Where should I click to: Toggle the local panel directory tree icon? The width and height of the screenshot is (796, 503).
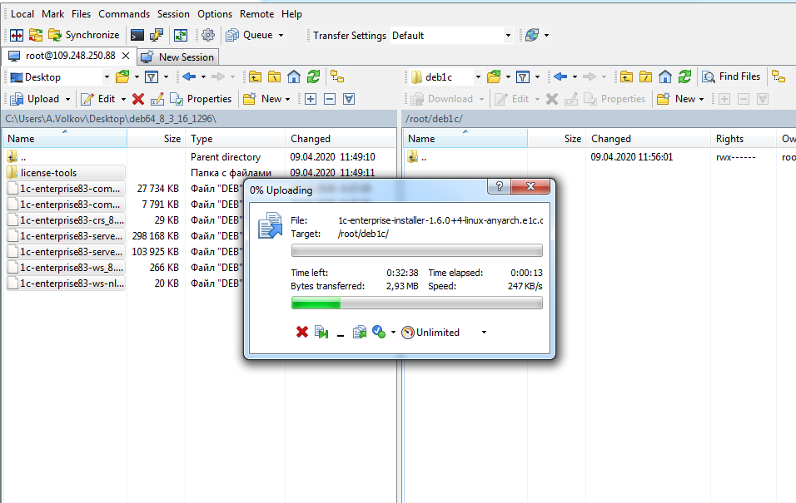coord(336,76)
